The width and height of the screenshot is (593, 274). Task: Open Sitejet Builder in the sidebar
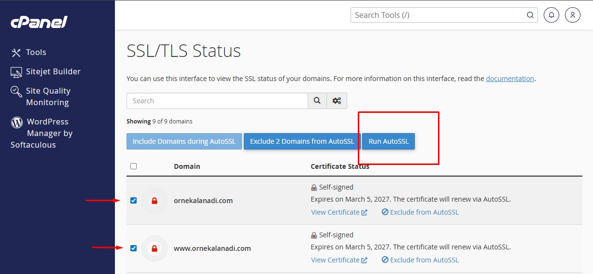53,71
